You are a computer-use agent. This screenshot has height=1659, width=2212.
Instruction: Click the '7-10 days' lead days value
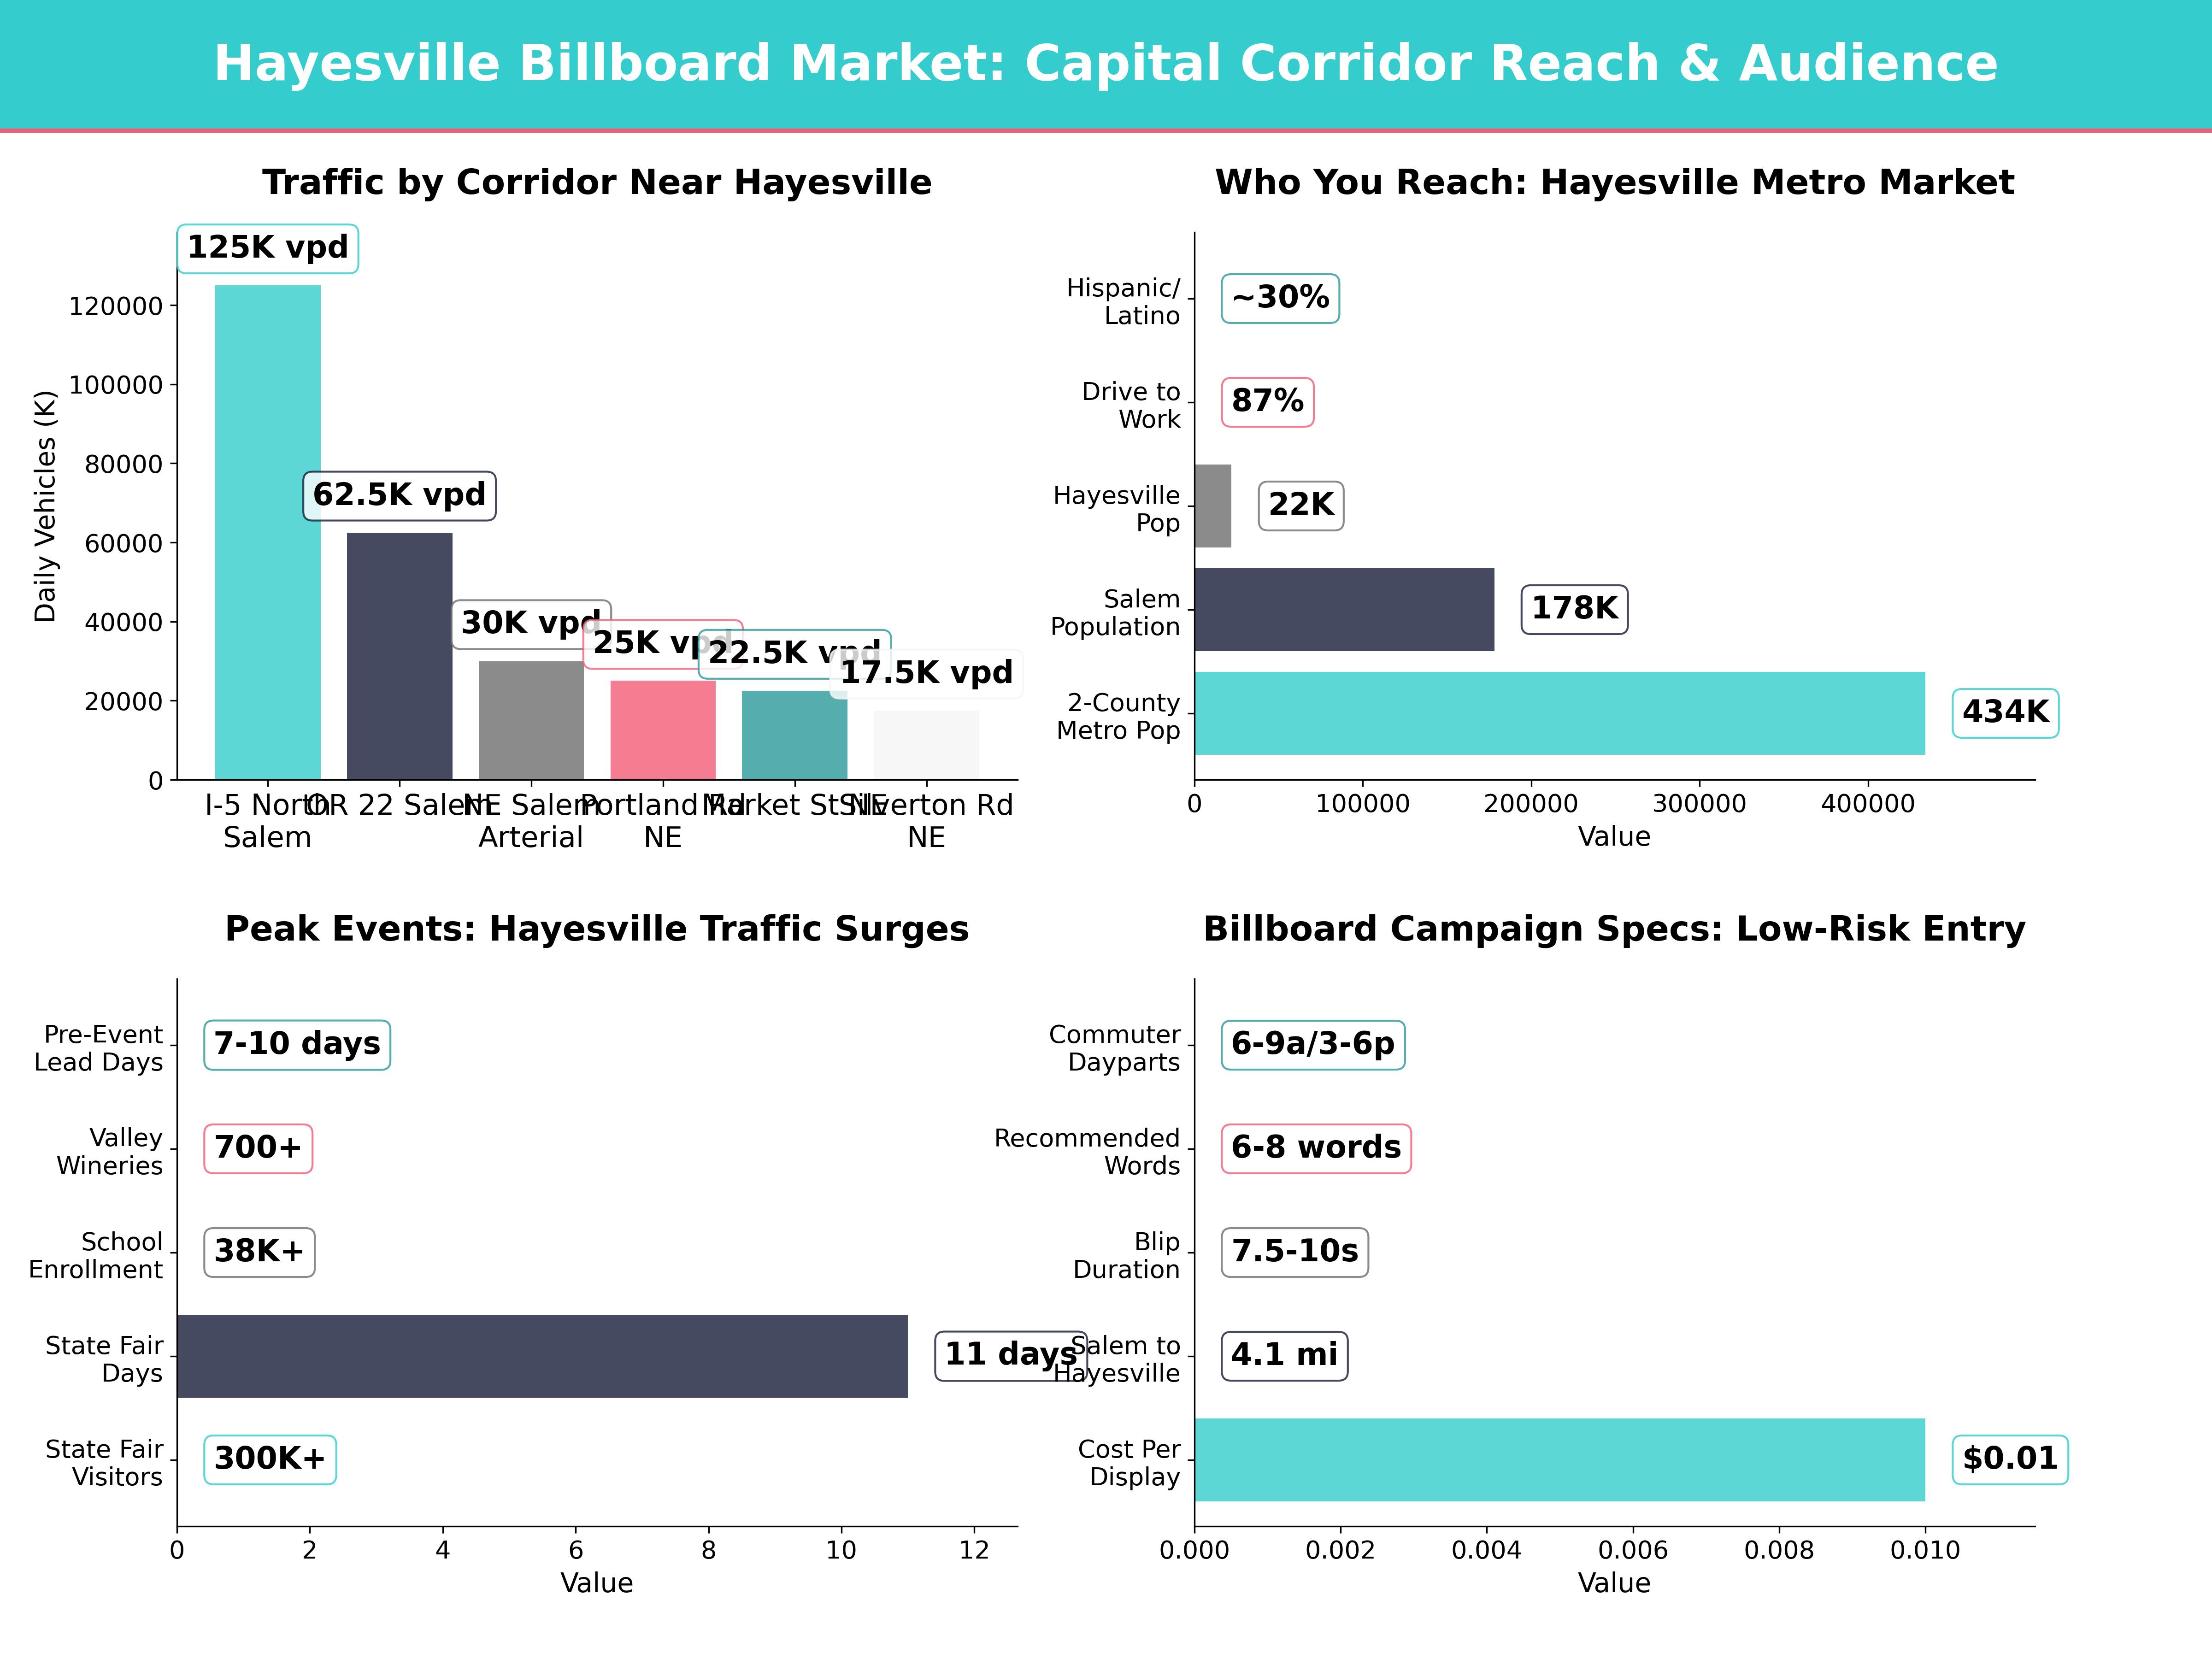[x=297, y=1045]
